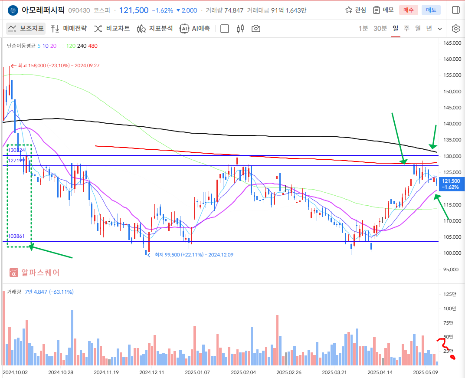Click the 2024.12.11 date on time axis
Image resolution: width=465 pixels, height=378 pixels.
(151, 372)
